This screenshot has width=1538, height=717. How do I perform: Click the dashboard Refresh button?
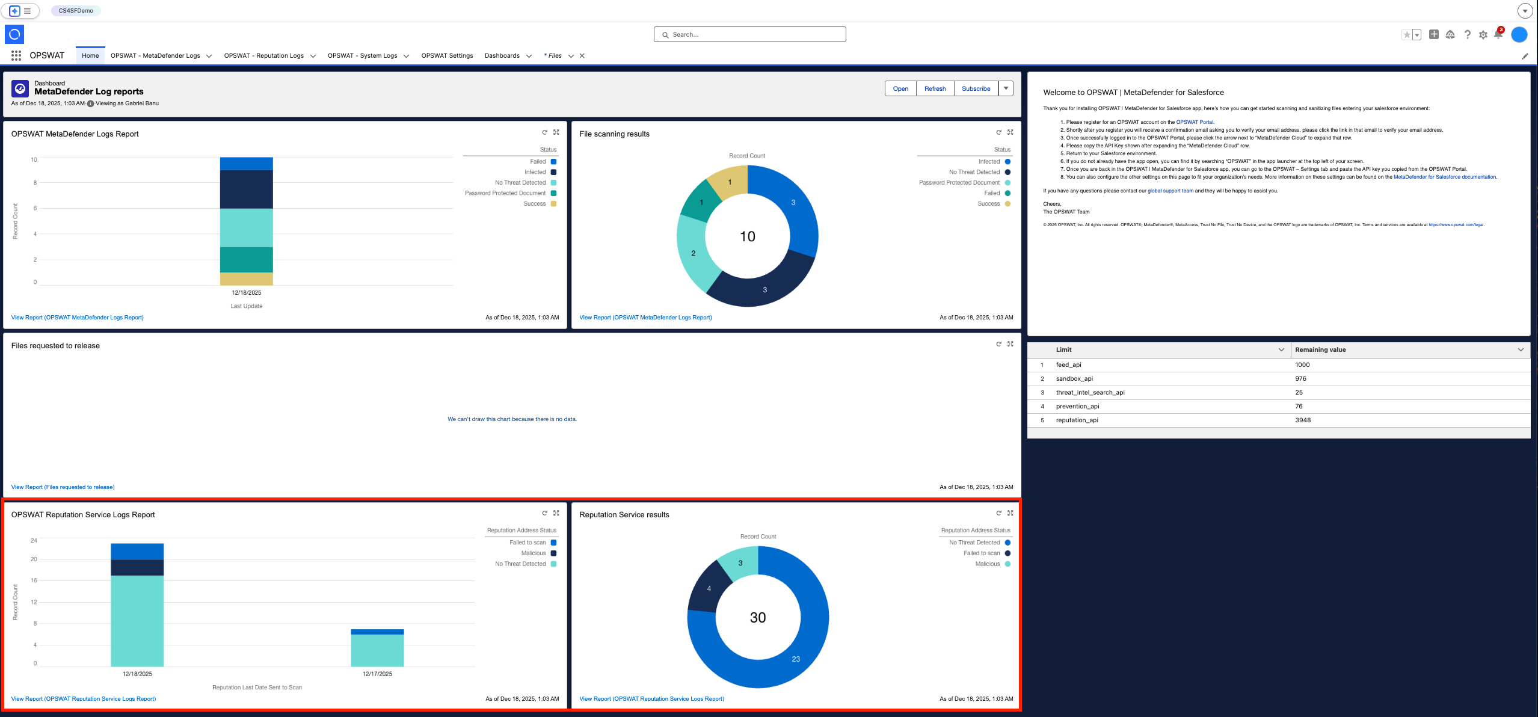[935, 88]
